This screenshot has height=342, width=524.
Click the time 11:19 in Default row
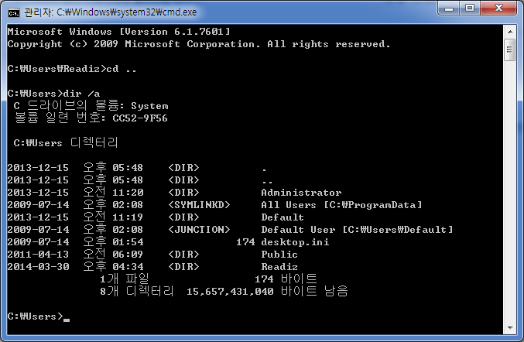click(x=128, y=217)
